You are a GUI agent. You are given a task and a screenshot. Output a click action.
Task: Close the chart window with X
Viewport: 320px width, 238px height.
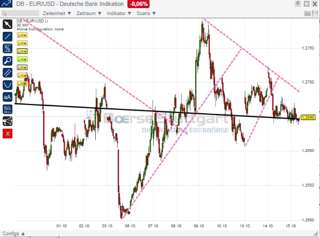point(315,4)
